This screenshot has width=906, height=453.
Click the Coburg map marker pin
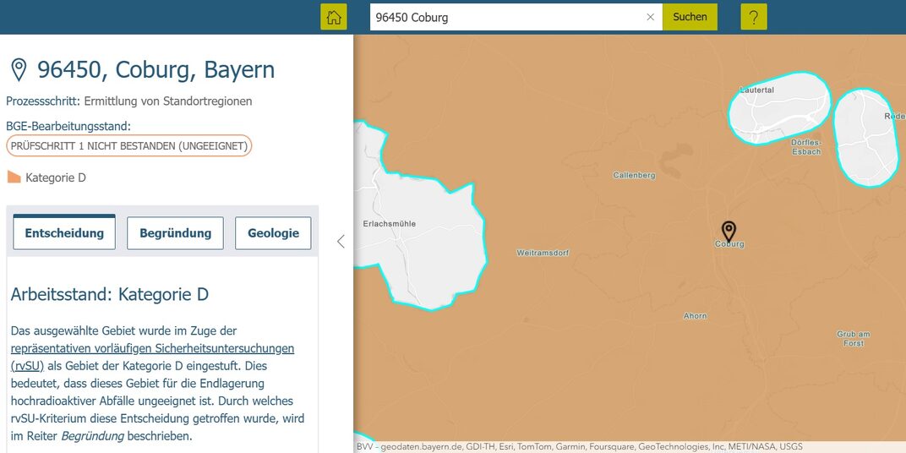click(729, 230)
